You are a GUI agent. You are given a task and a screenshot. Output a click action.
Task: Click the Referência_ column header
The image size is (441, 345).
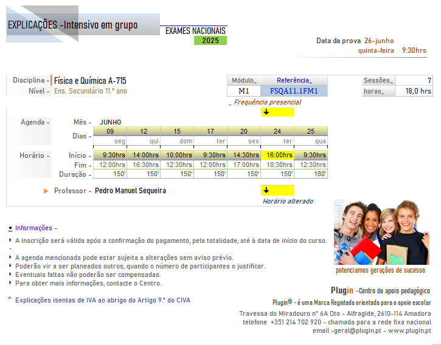pos(294,80)
